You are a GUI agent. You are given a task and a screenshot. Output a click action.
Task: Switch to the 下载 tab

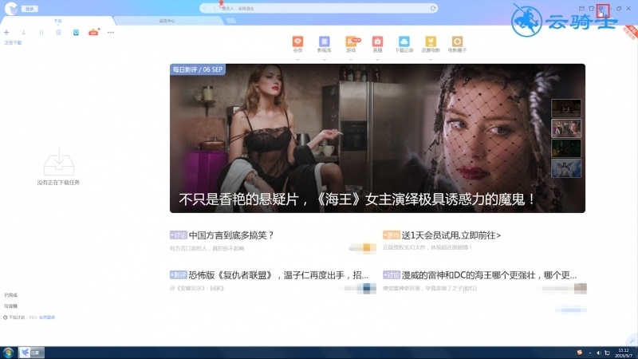[57, 21]
